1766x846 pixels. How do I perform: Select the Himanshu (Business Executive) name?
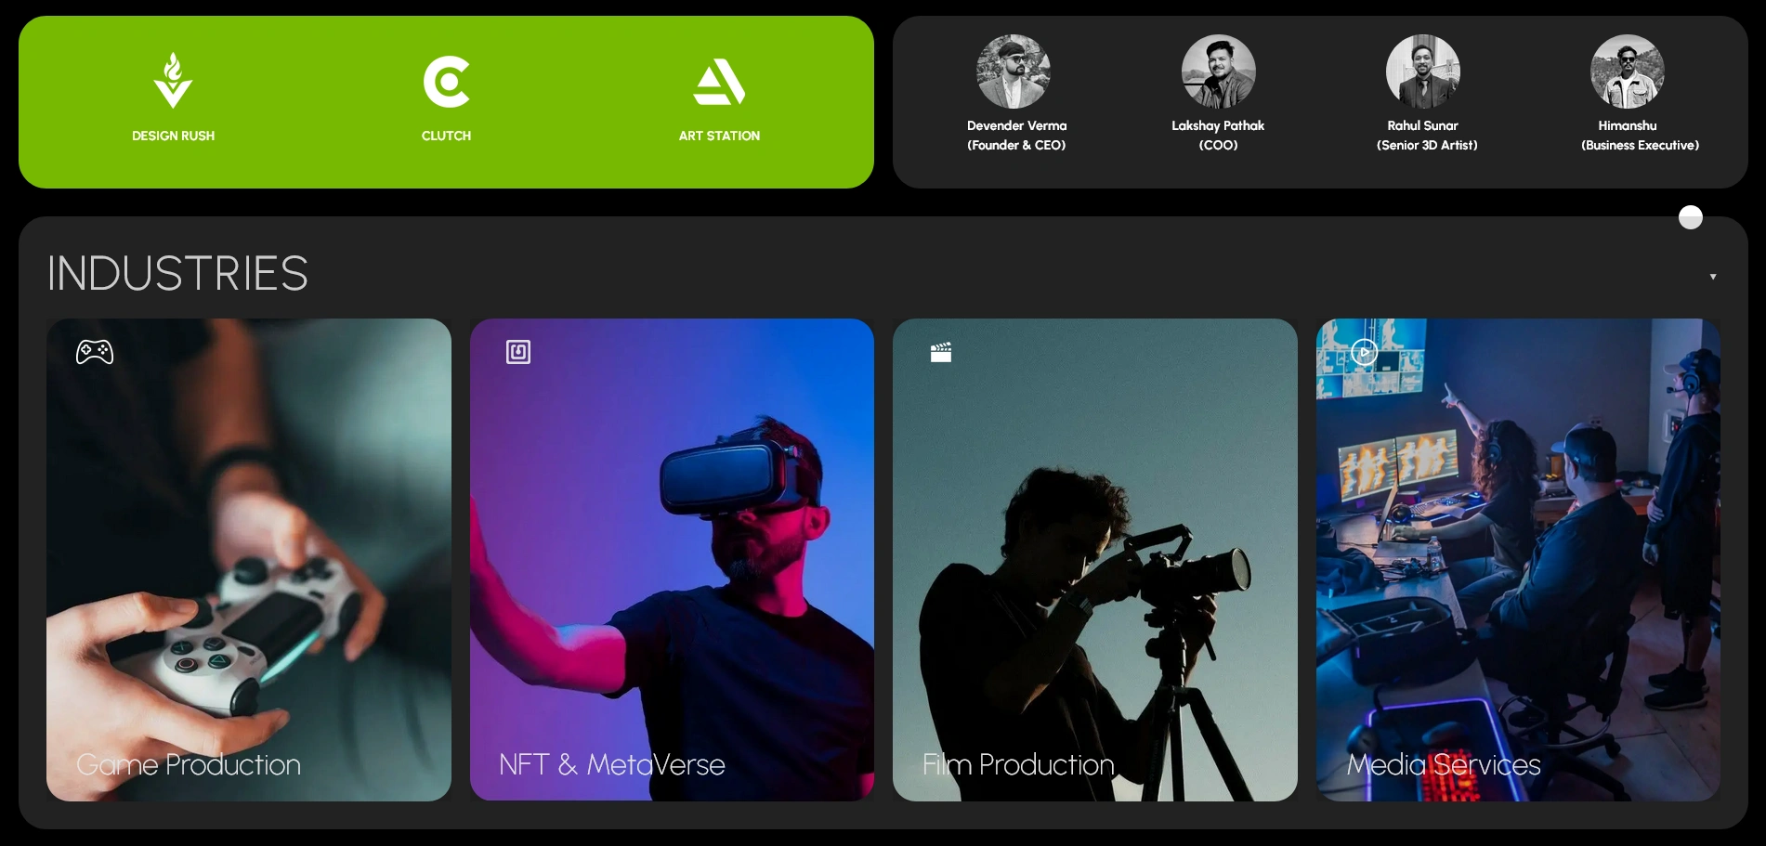[x=1641, y=136]
